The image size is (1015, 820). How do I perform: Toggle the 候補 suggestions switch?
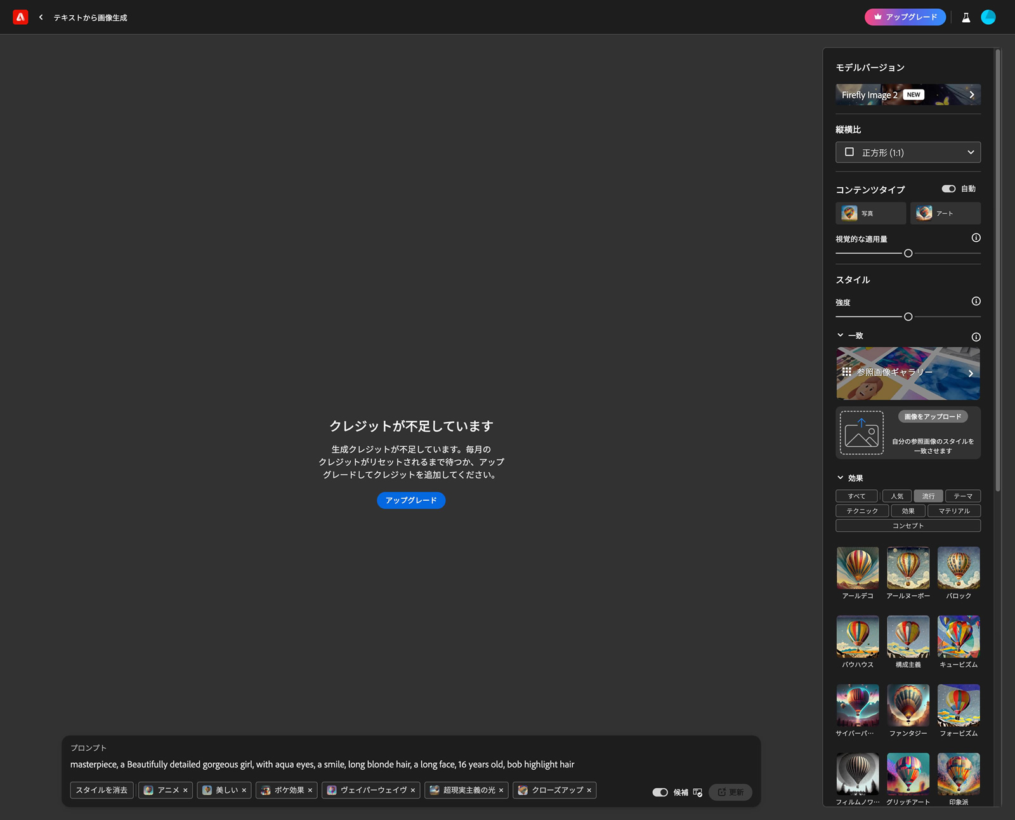[660, 792]
